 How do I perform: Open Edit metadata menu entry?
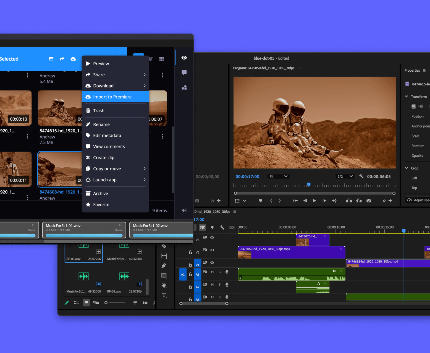(115, 136)
